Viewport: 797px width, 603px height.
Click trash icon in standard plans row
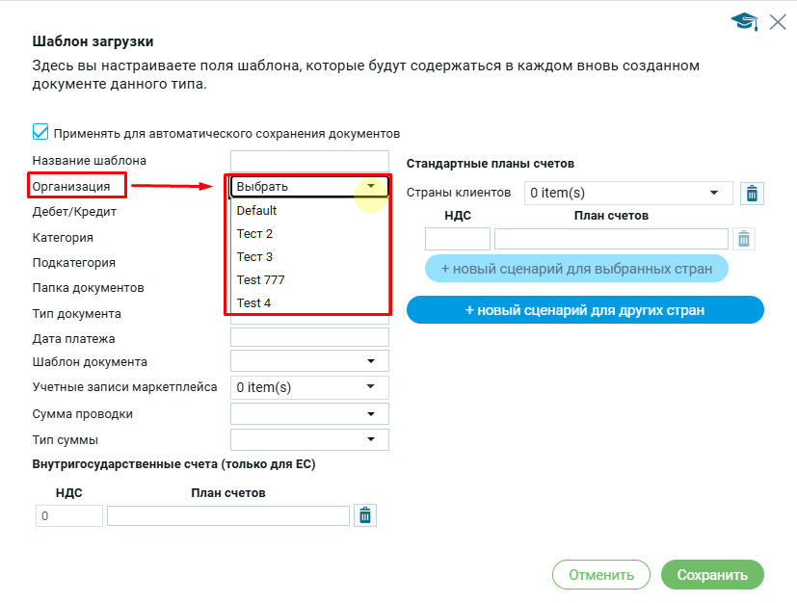coord(742,239)
